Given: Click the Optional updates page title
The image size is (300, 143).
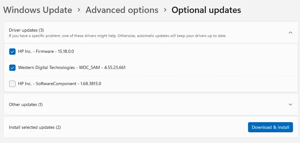Looking at the screenshot, I should (x=206, y=10).
